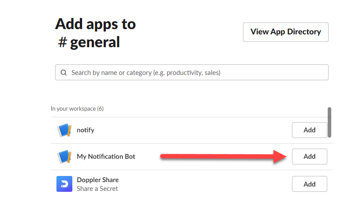Click the magnifying glass search icon
348x198 pixels.
pyautogui.click(x=64, y=73)
